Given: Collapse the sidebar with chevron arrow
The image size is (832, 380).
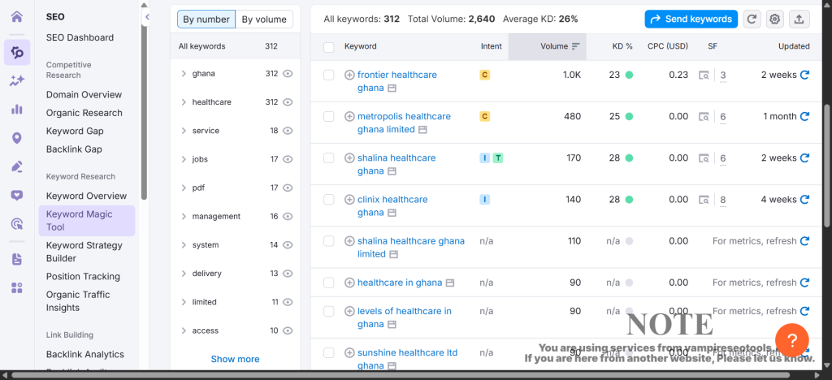Looking at the screenshot, I should [x=147, y=17].
